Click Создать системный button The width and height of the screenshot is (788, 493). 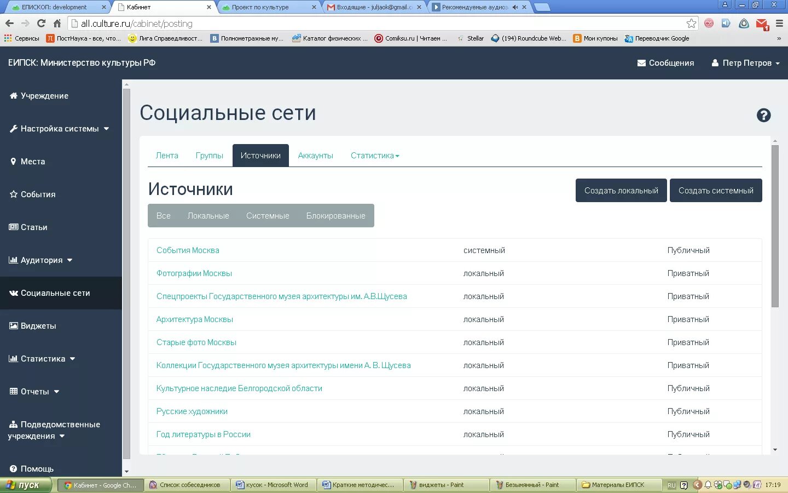click(x=716, y=191)
